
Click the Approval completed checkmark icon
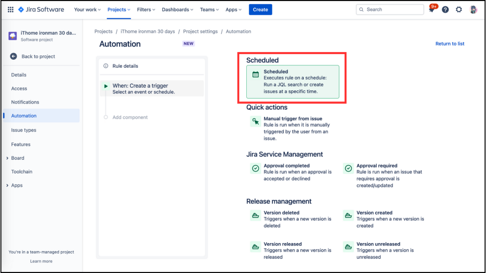(255, 168)
